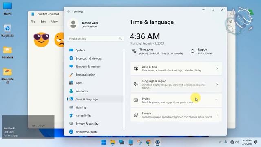Click the Bluetooth & devices icon in sidebar

71,58
